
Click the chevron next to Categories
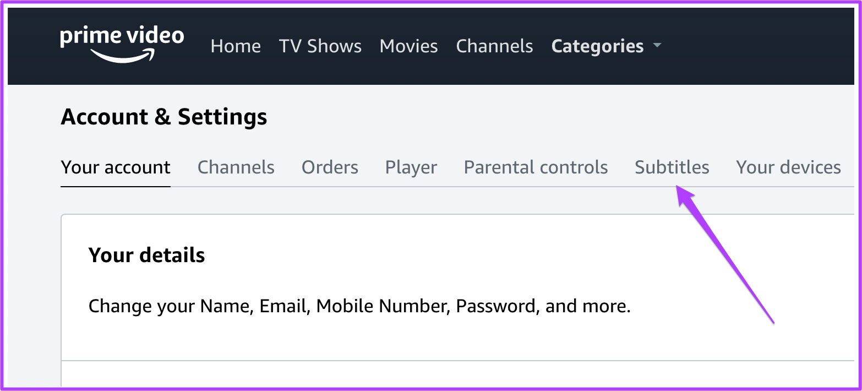657,47
